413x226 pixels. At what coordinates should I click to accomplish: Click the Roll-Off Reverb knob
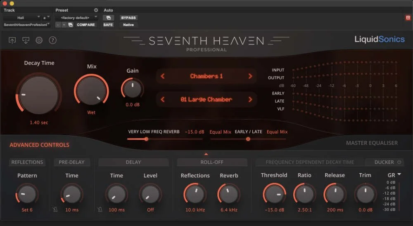229,194
